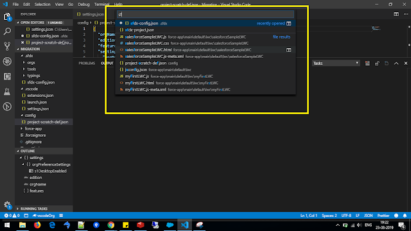Viewport: 411px width, 231px height.
Task: Collapse the Outline section
Action: (x=44, y=151)
